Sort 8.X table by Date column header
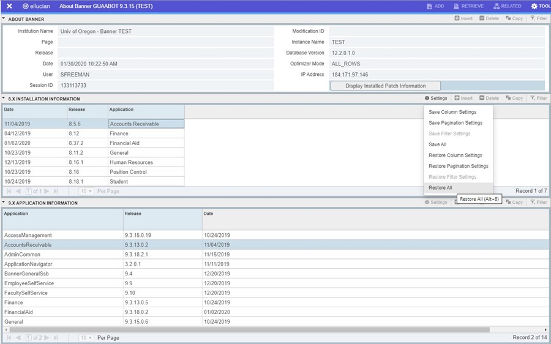The height and width of the screenshot is (344, 551). point(35,111)
